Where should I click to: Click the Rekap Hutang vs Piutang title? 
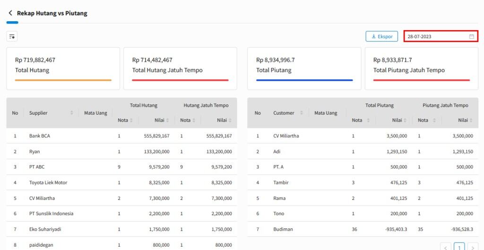coord(52,13)
